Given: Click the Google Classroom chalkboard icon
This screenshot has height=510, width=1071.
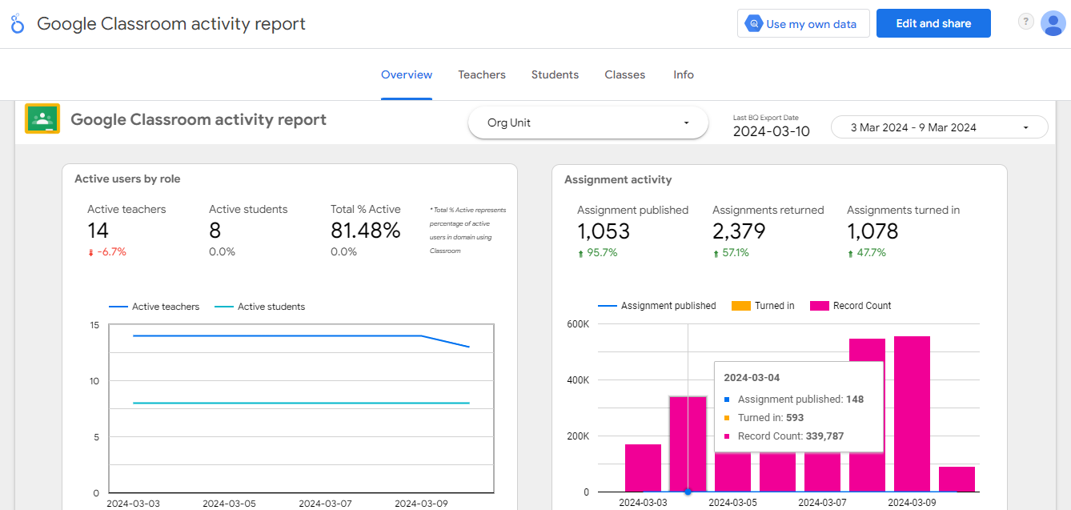Looking at the screenshot, I should click(x=42, y=119).
